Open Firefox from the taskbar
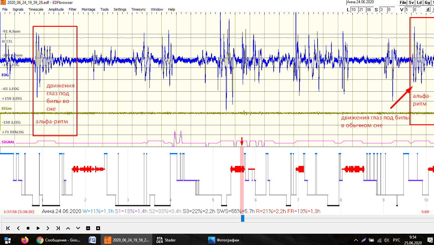The width and height of the screenshot is (434, 245). [x=25, y=240]
